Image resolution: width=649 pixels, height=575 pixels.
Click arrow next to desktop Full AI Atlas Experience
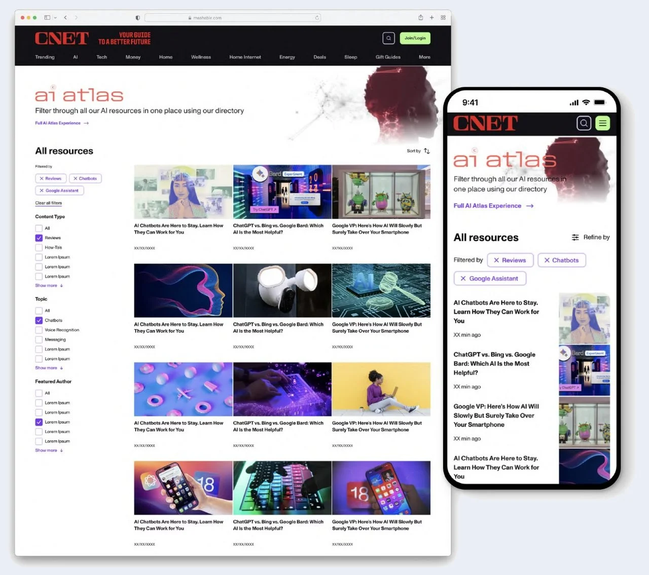[86, 123]
